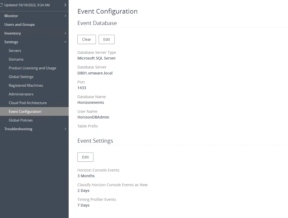Expand the update status panel arrow
The width and height of the screenshot is (288, 218).
pos(65,5)
